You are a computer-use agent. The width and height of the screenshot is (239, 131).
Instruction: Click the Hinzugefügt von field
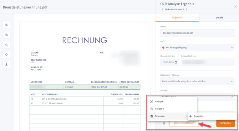coord(208,62)
